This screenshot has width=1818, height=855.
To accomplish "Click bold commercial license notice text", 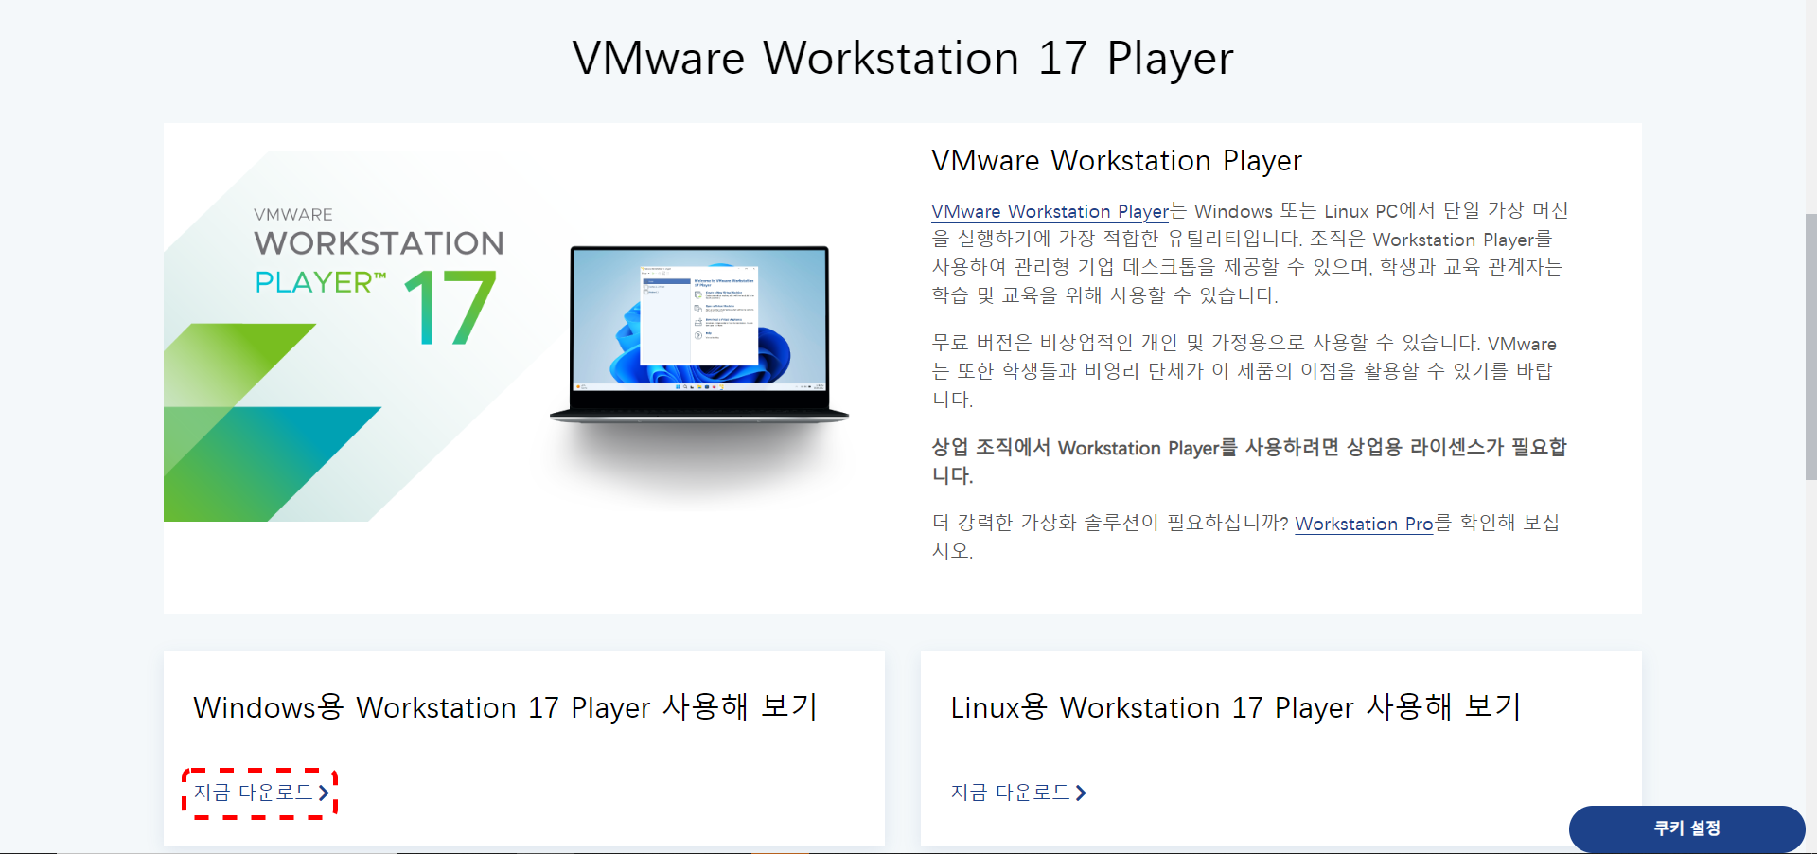I will tap(1249, 461).
